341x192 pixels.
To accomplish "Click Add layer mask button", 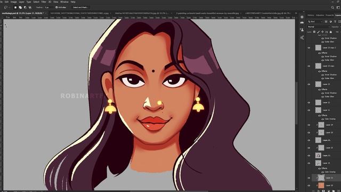I will click(323, 191).
